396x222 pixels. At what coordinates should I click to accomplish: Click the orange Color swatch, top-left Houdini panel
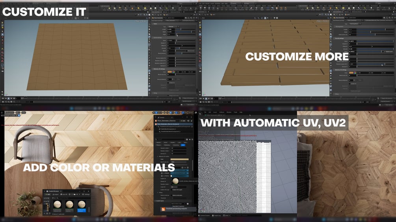tap(170, 72)
